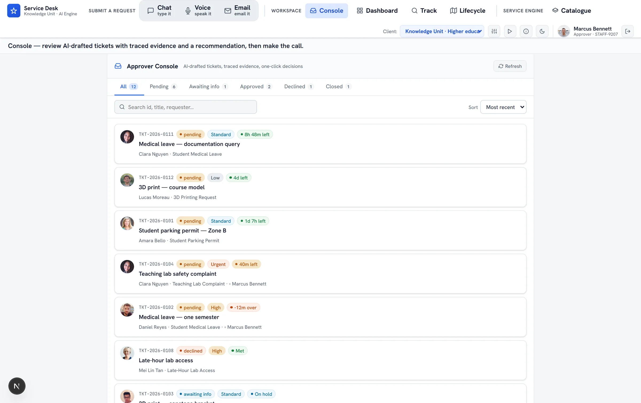Screen dimensions: 641x403
Task: Click the -12m over SLA badge
Action: tap(243, 308)
